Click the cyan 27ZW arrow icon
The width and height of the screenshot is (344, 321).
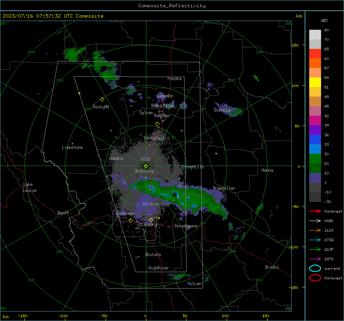click(x=315, y=240)
